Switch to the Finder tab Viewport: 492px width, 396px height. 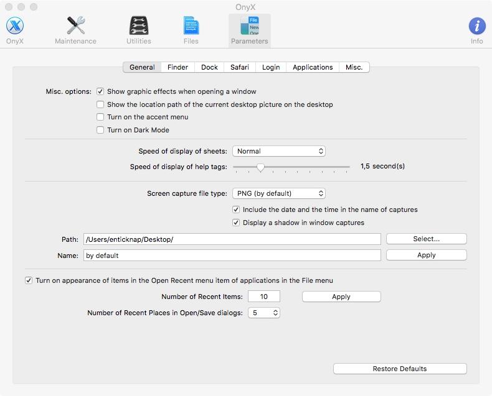point(177,67)
